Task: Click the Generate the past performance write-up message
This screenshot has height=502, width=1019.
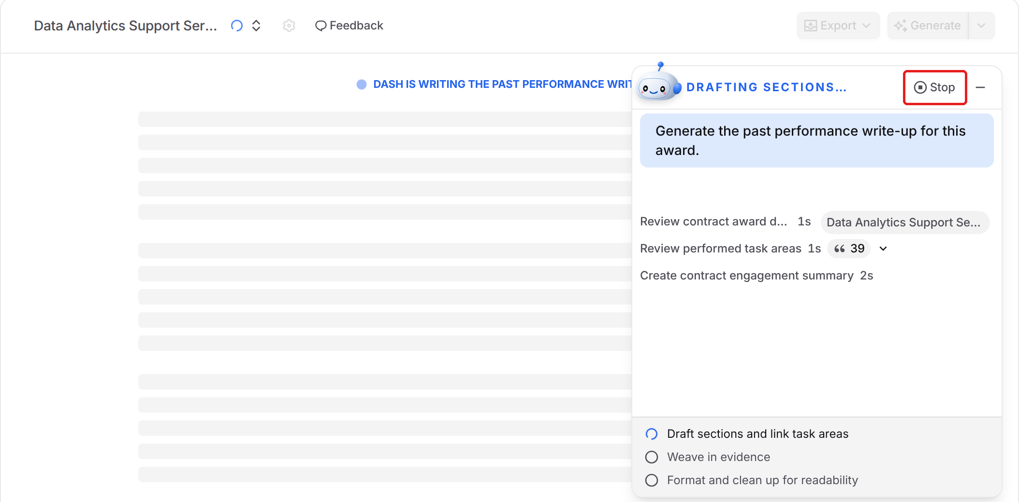Action: coord(816,140)
